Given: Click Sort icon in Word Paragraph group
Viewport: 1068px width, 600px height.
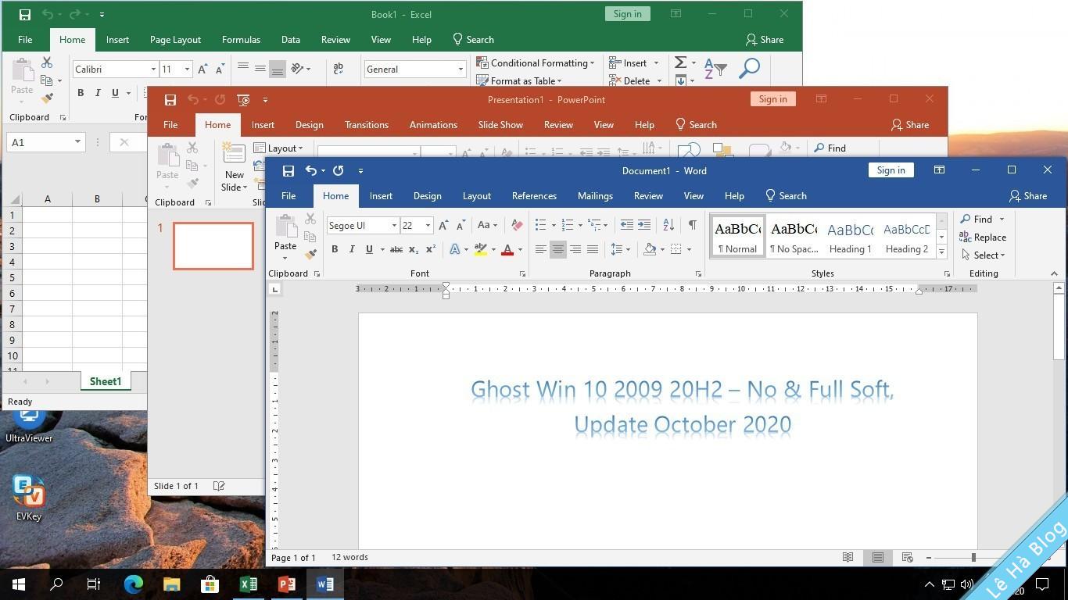Looking at the screenshot, I should pyautogui.click(x=668, y=225).
